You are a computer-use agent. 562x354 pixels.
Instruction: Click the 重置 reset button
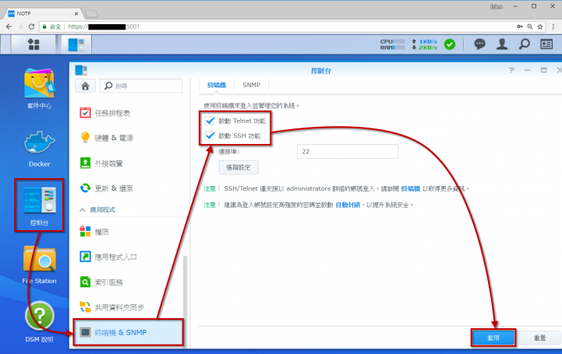coord(539,338)
